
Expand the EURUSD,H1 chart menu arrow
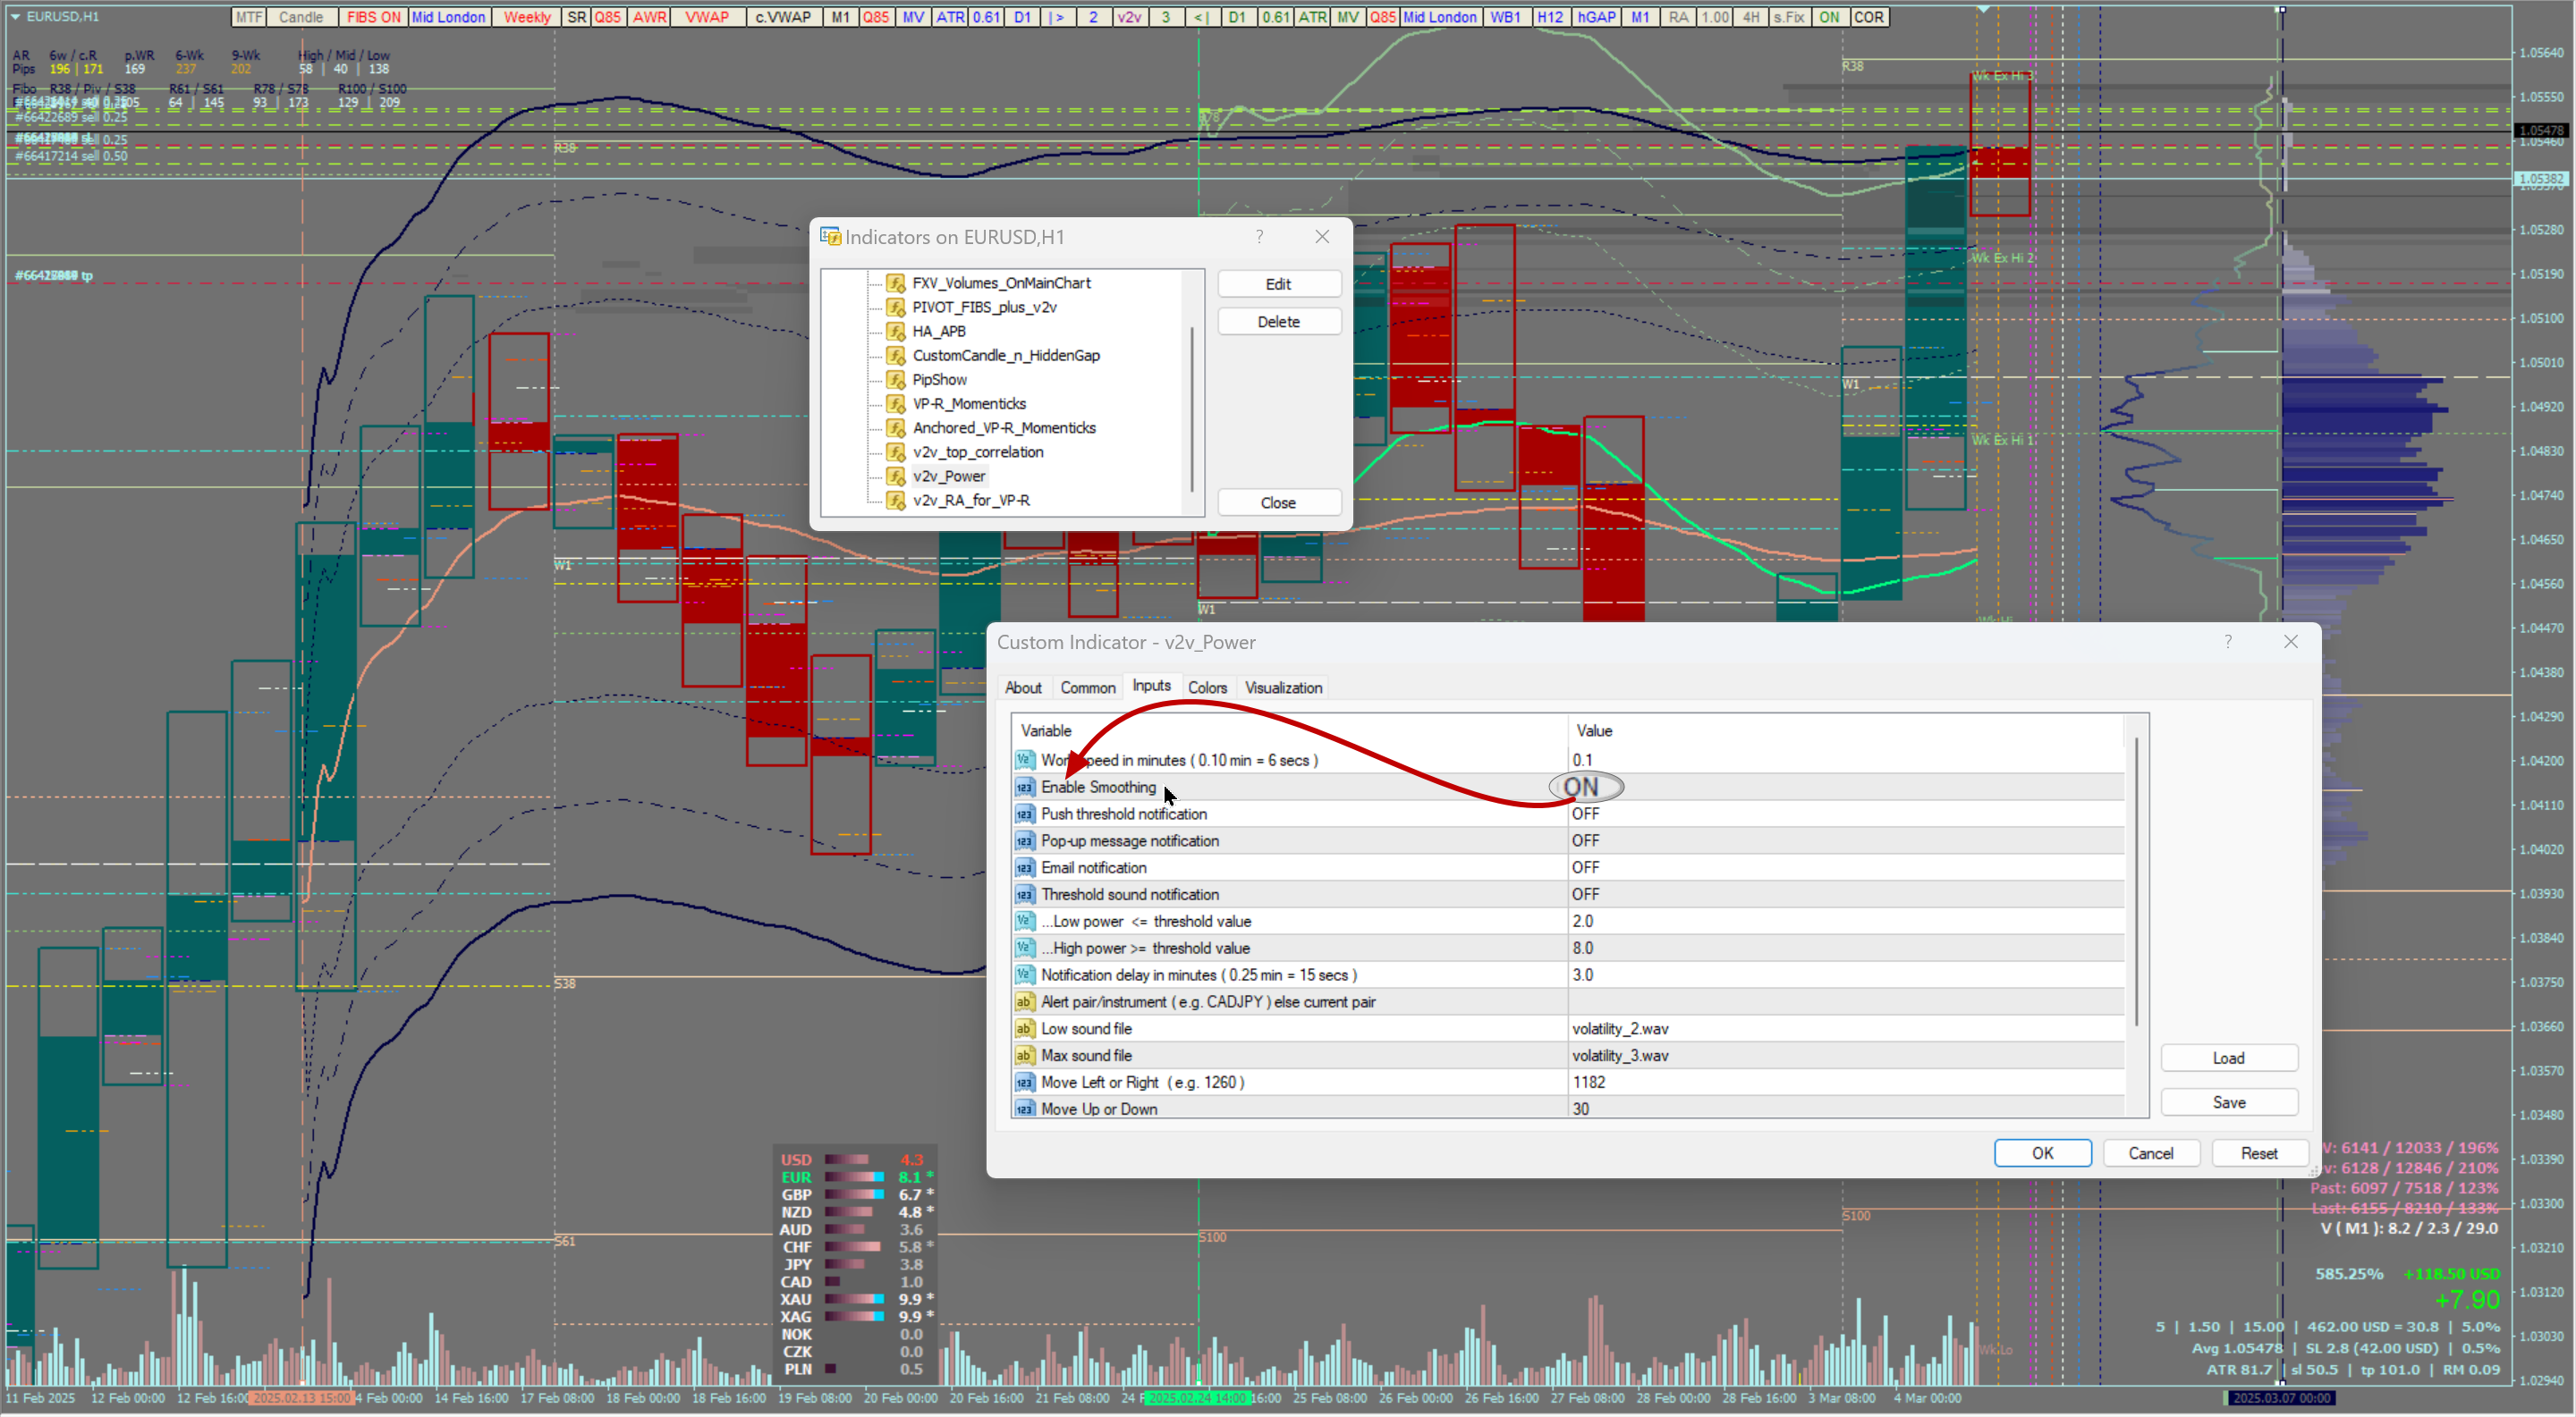click(x=15, y=17)
